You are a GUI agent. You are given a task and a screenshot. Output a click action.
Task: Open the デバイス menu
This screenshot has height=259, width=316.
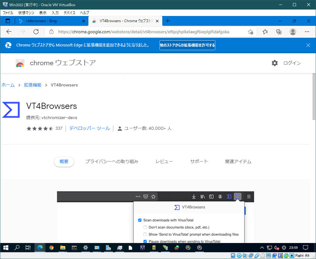click(x=70, y=13)
